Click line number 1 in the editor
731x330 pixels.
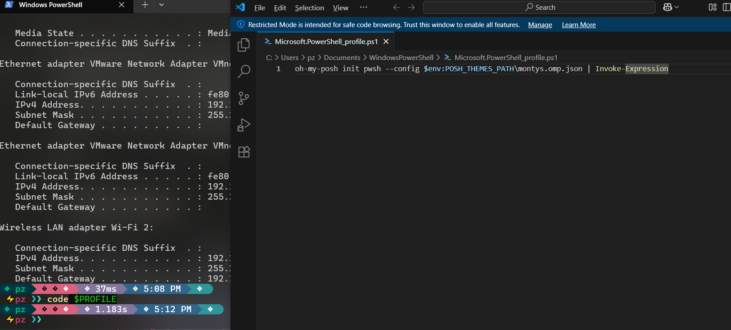(278, 68)
